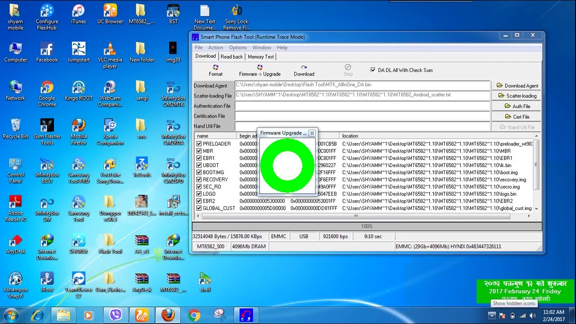Image resolution: width=576 pixels, height=324 pixels.
Task: Select the Recycle Bin icon
Action: coord(15,129)
